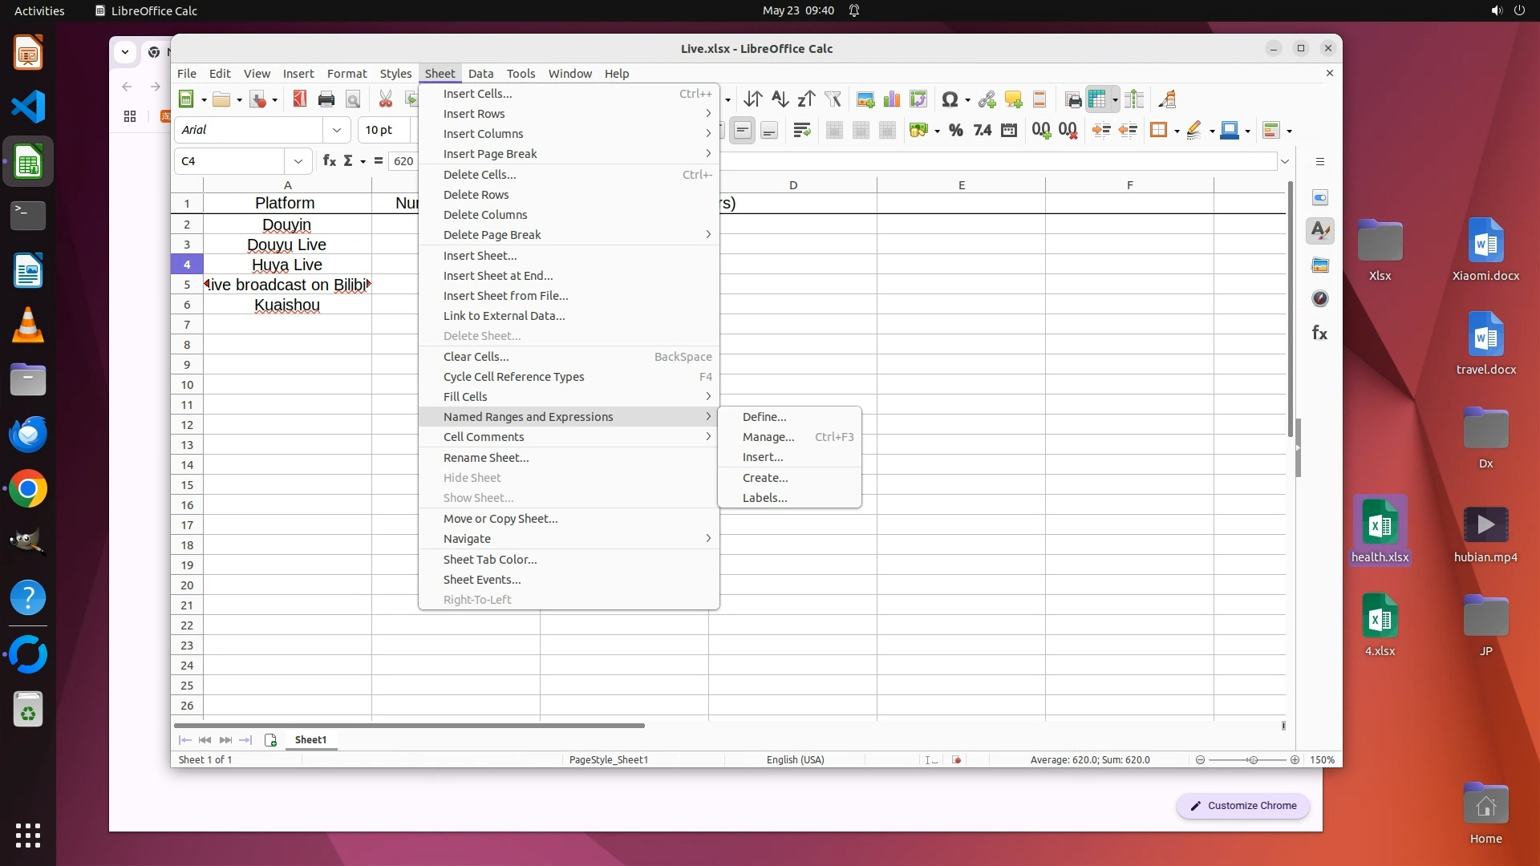Click the Format as Percent icon

click(955, 131)
